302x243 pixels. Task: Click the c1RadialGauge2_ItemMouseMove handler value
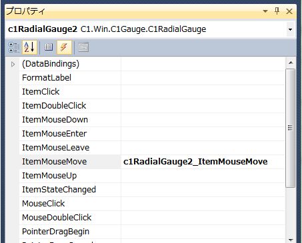pos(195,162)
